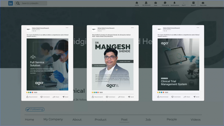Focus the Search LinkedIn field
This screenshot has height=126, width=224.
point(31,3)
